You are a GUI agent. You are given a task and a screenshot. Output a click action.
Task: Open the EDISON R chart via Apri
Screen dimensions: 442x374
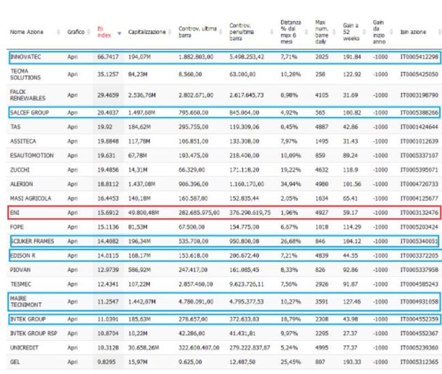72,256
